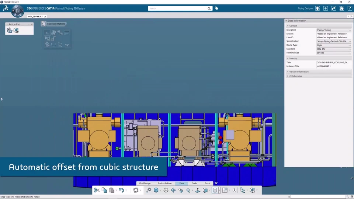Close the Action Pad panel
Viewport: 354px width, 199px height.
tap(32, 24)
